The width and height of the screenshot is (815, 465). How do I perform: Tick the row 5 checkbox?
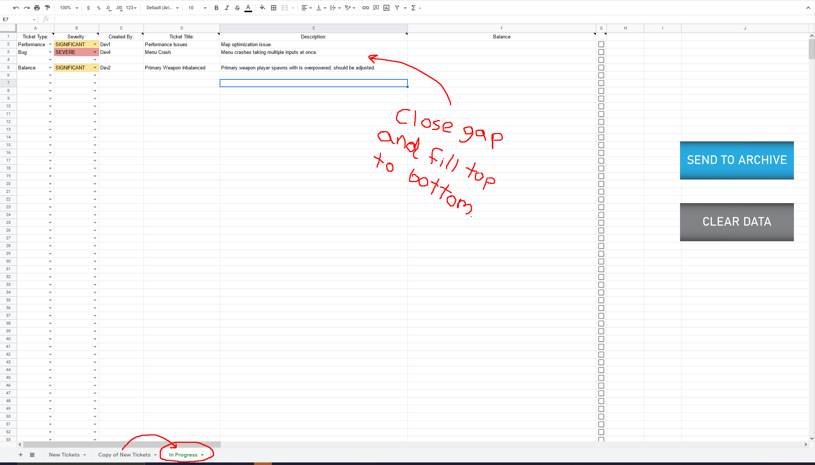601,68
